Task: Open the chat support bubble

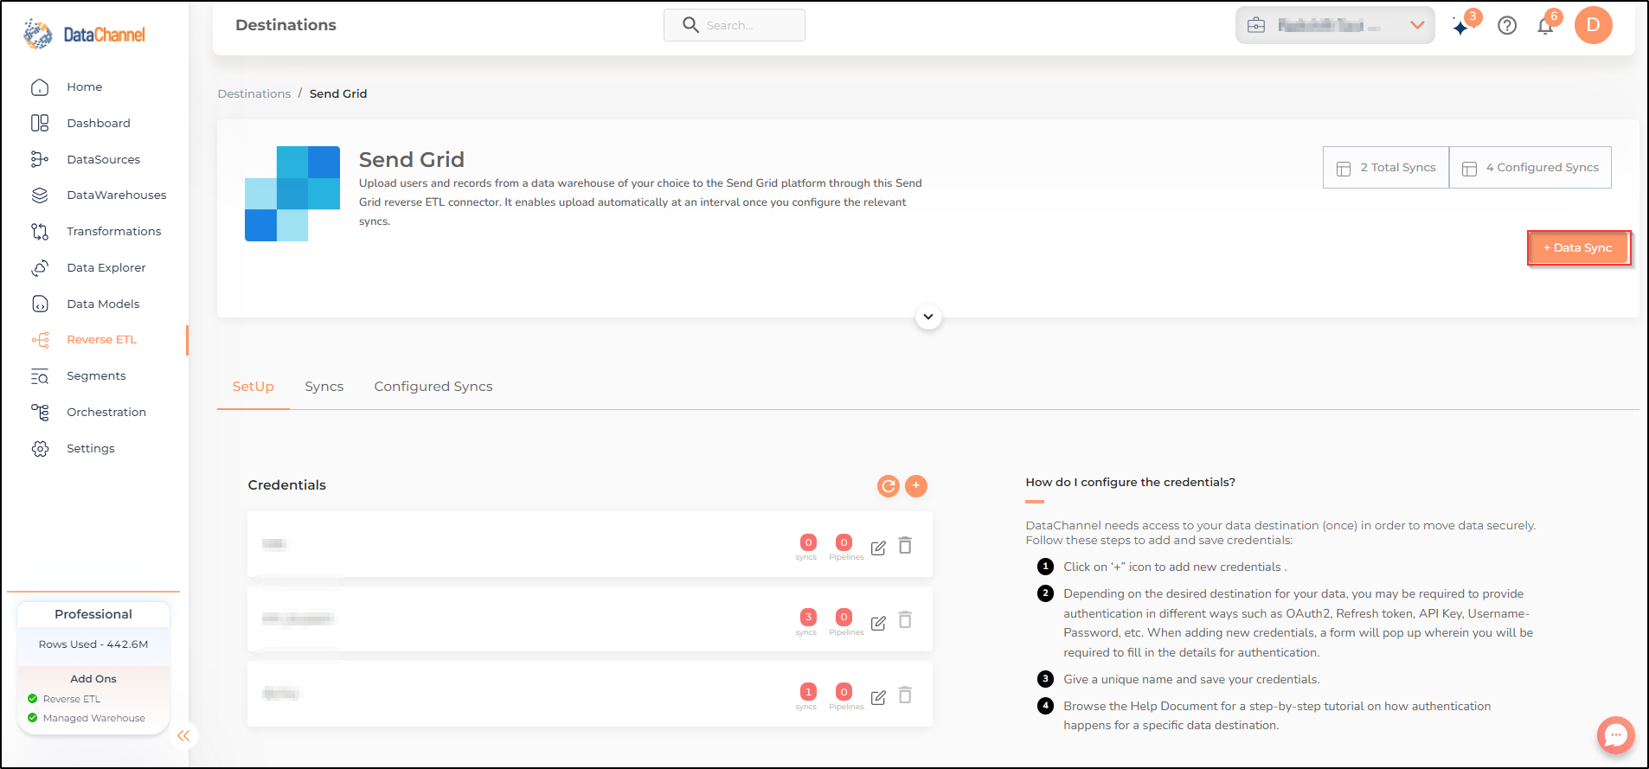Action: point(1615,736)
